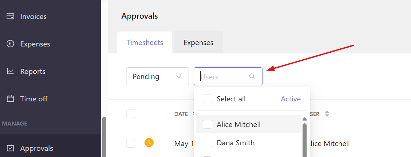Viewport: 411px width, 157px height.
Task: Select the Timesheets tab
Action: click(x=145, y=42)
